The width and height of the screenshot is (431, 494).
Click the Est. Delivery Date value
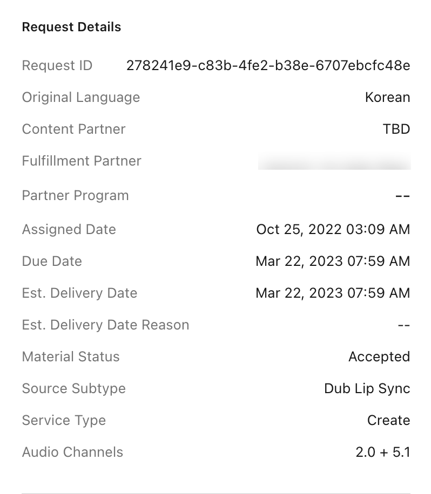(333, 293)
